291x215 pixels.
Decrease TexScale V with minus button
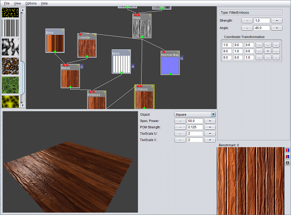click(180, 140)
